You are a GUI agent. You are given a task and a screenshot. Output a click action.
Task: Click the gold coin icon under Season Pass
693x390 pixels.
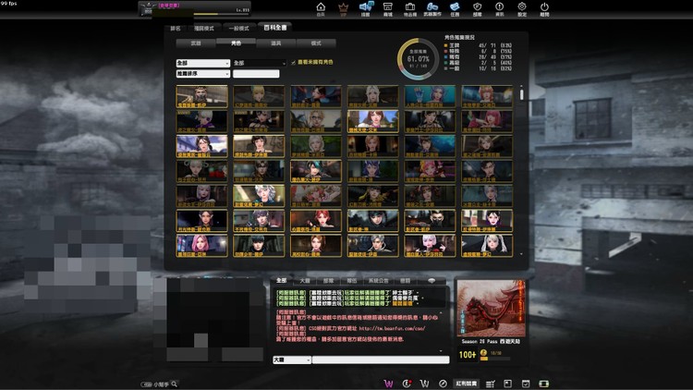coord(483,353)
